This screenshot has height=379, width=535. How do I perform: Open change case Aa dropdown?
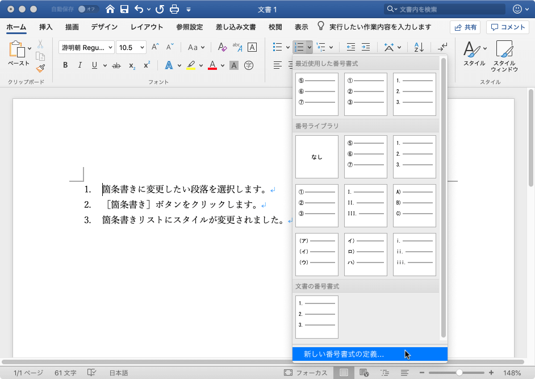tap(196, 48)
